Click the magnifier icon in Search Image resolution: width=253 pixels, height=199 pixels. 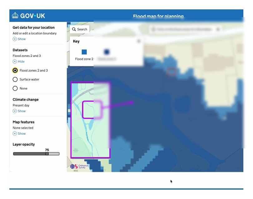pyautogui.click(x=74, y=29)
